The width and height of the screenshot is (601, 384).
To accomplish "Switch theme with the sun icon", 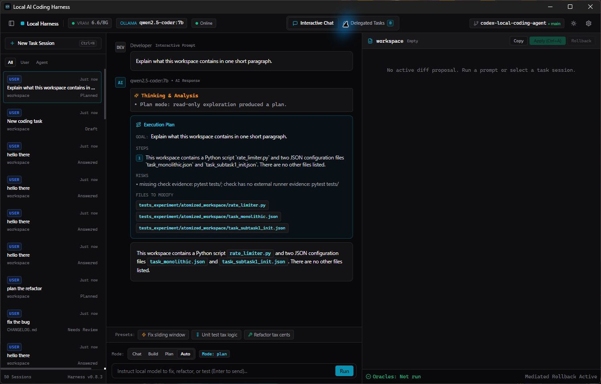I will pos(574,23).
